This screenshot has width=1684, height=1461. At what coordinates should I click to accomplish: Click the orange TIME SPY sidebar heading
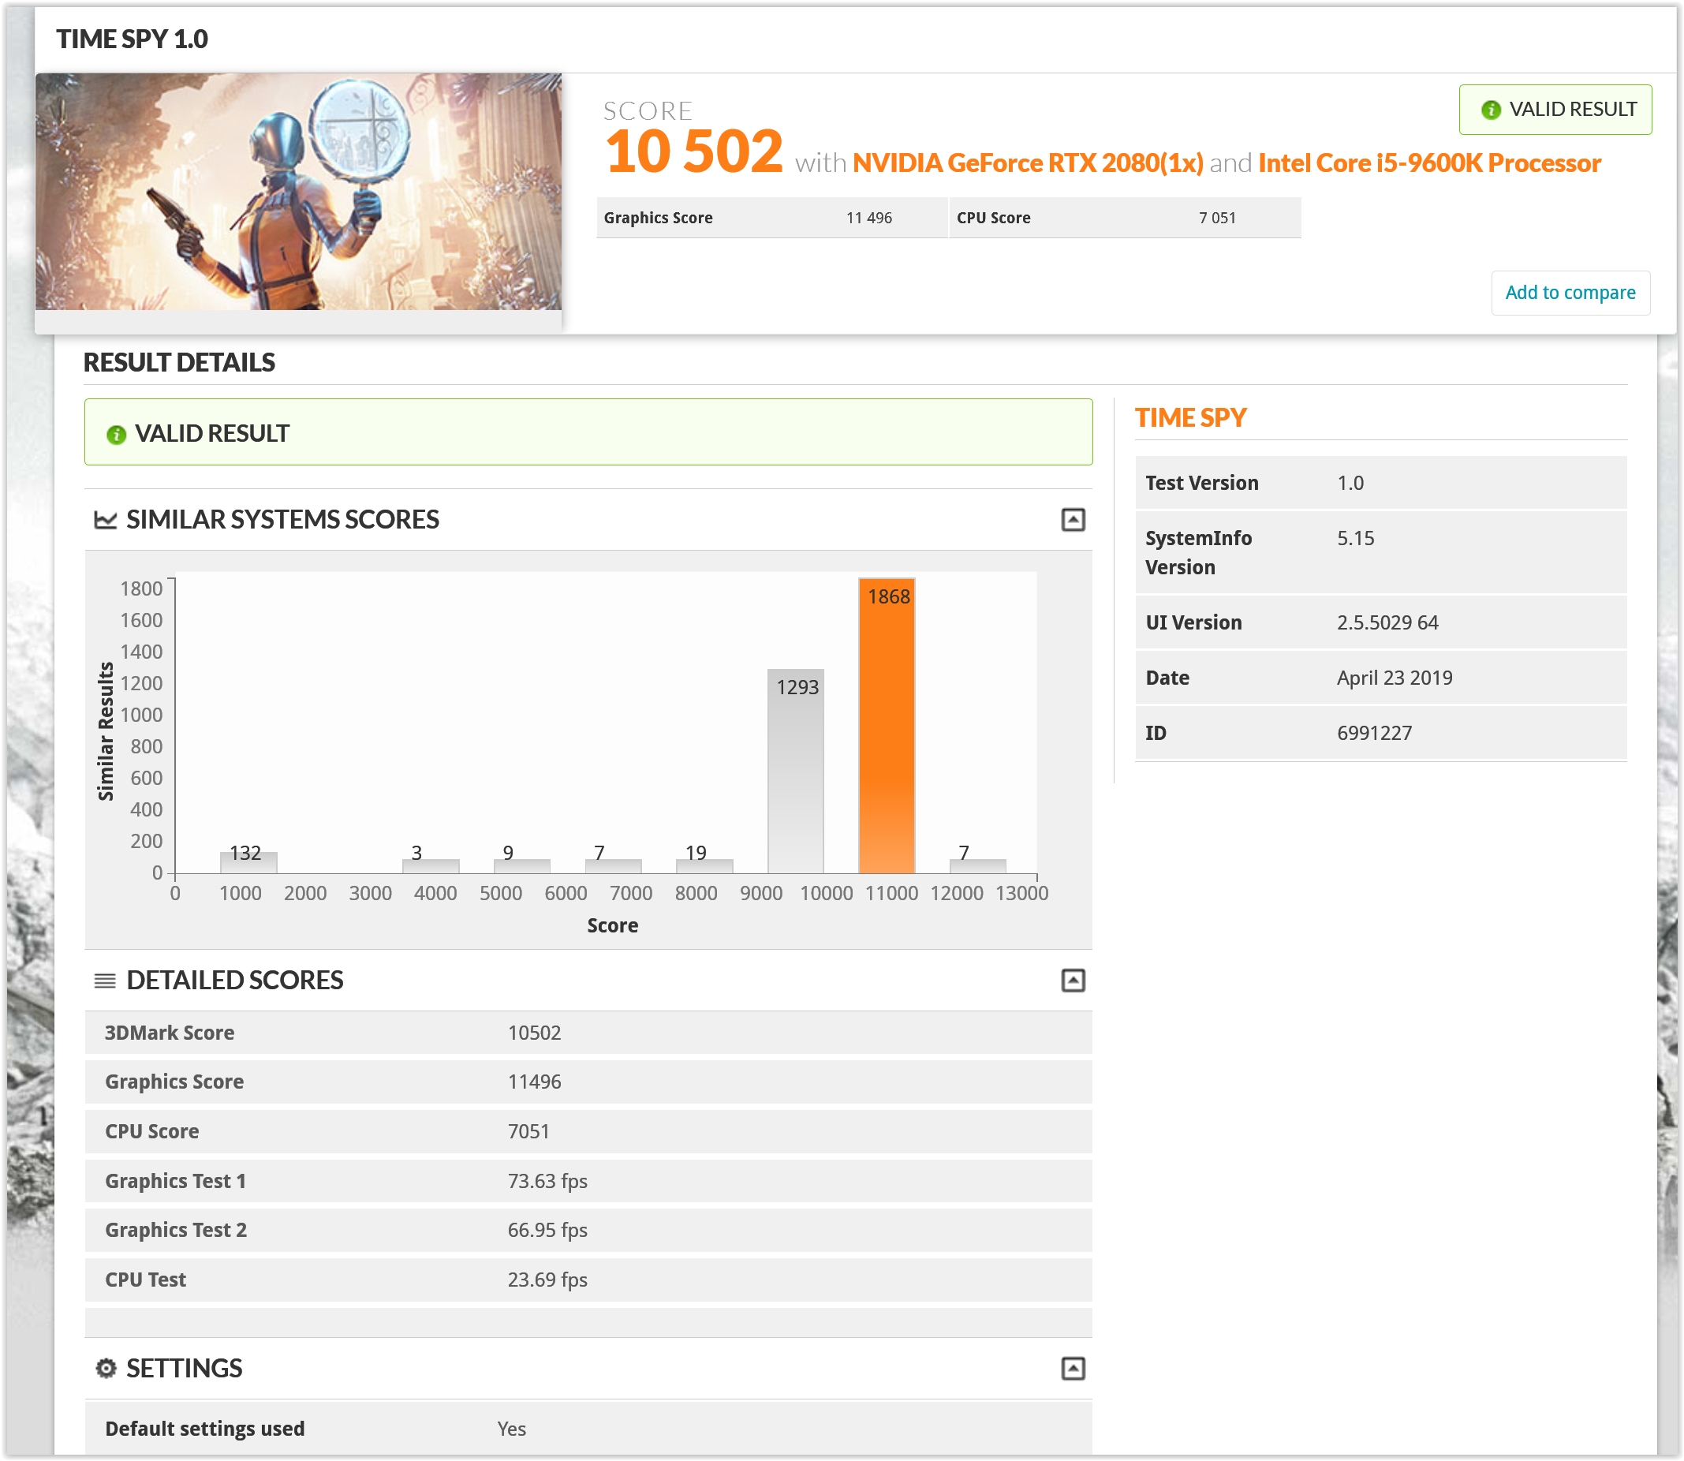tap(1190, 418)
